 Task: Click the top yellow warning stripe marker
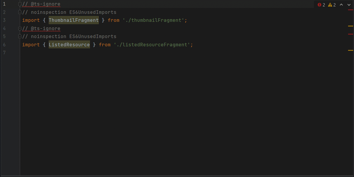350,26
